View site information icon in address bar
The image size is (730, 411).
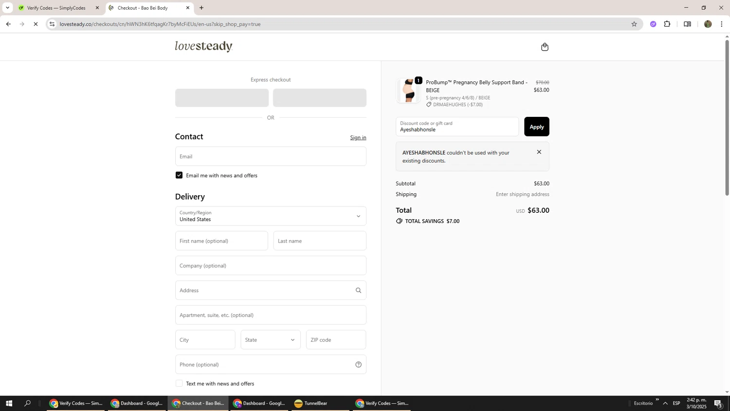click(52, 24)
